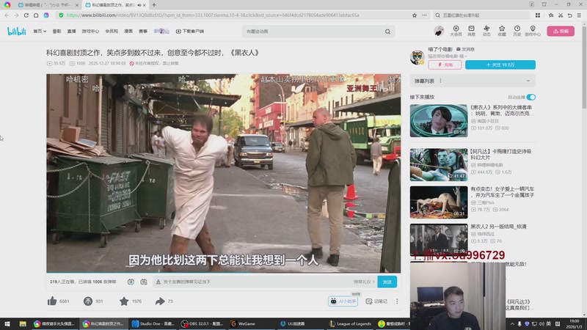Screen dimensions: 587x330
Task: Click the danmaku font style 'A' icon
Action: point(158,282)
